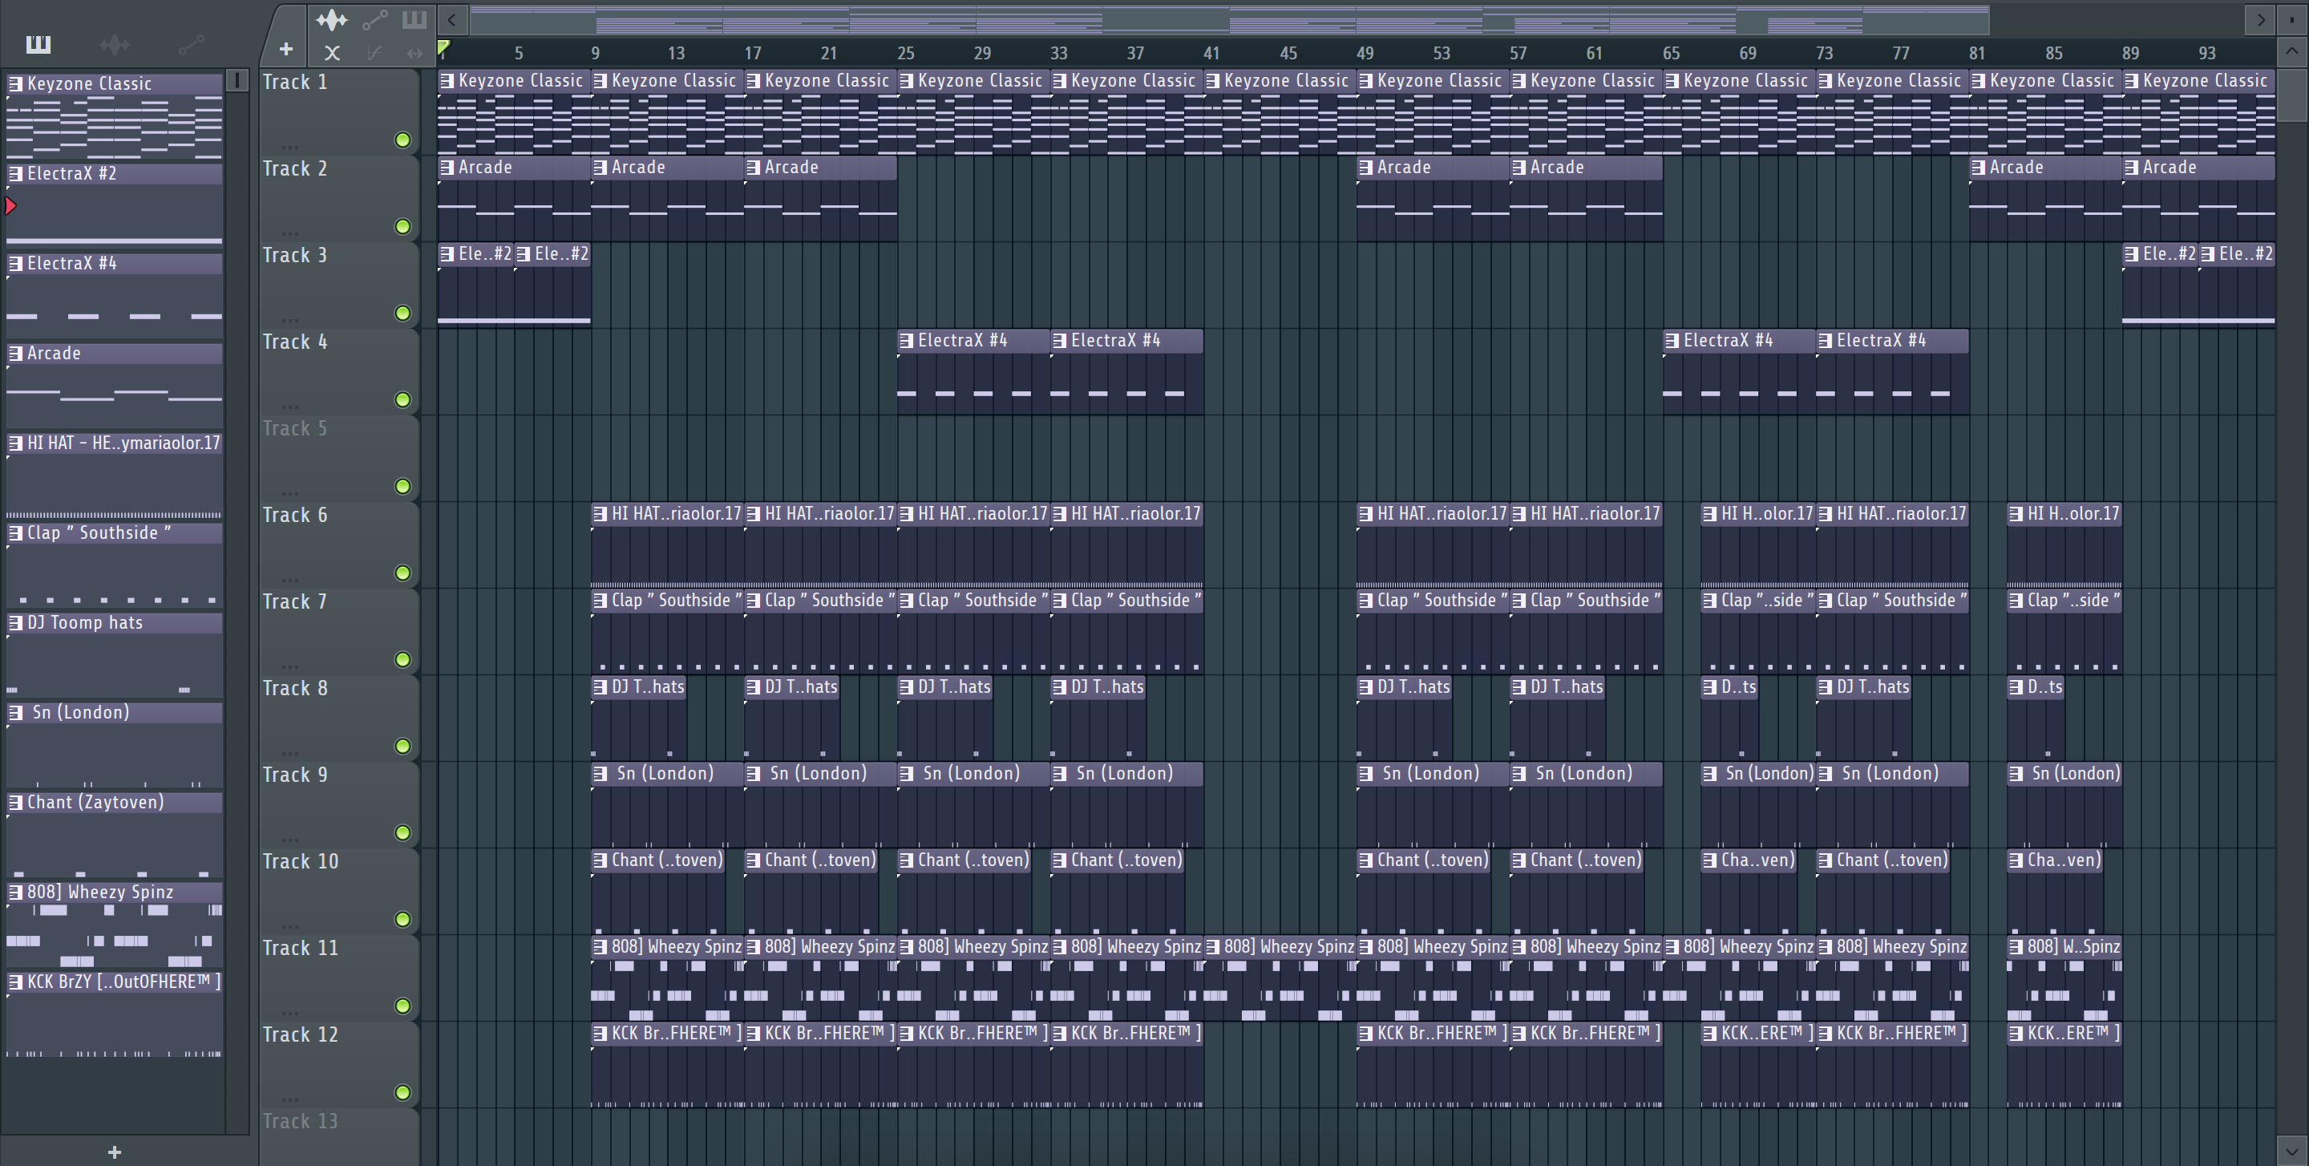2309x1166 pixels.
Task: Click the X crossfade icon in clip toolbar
Action: tap(332, 53)
